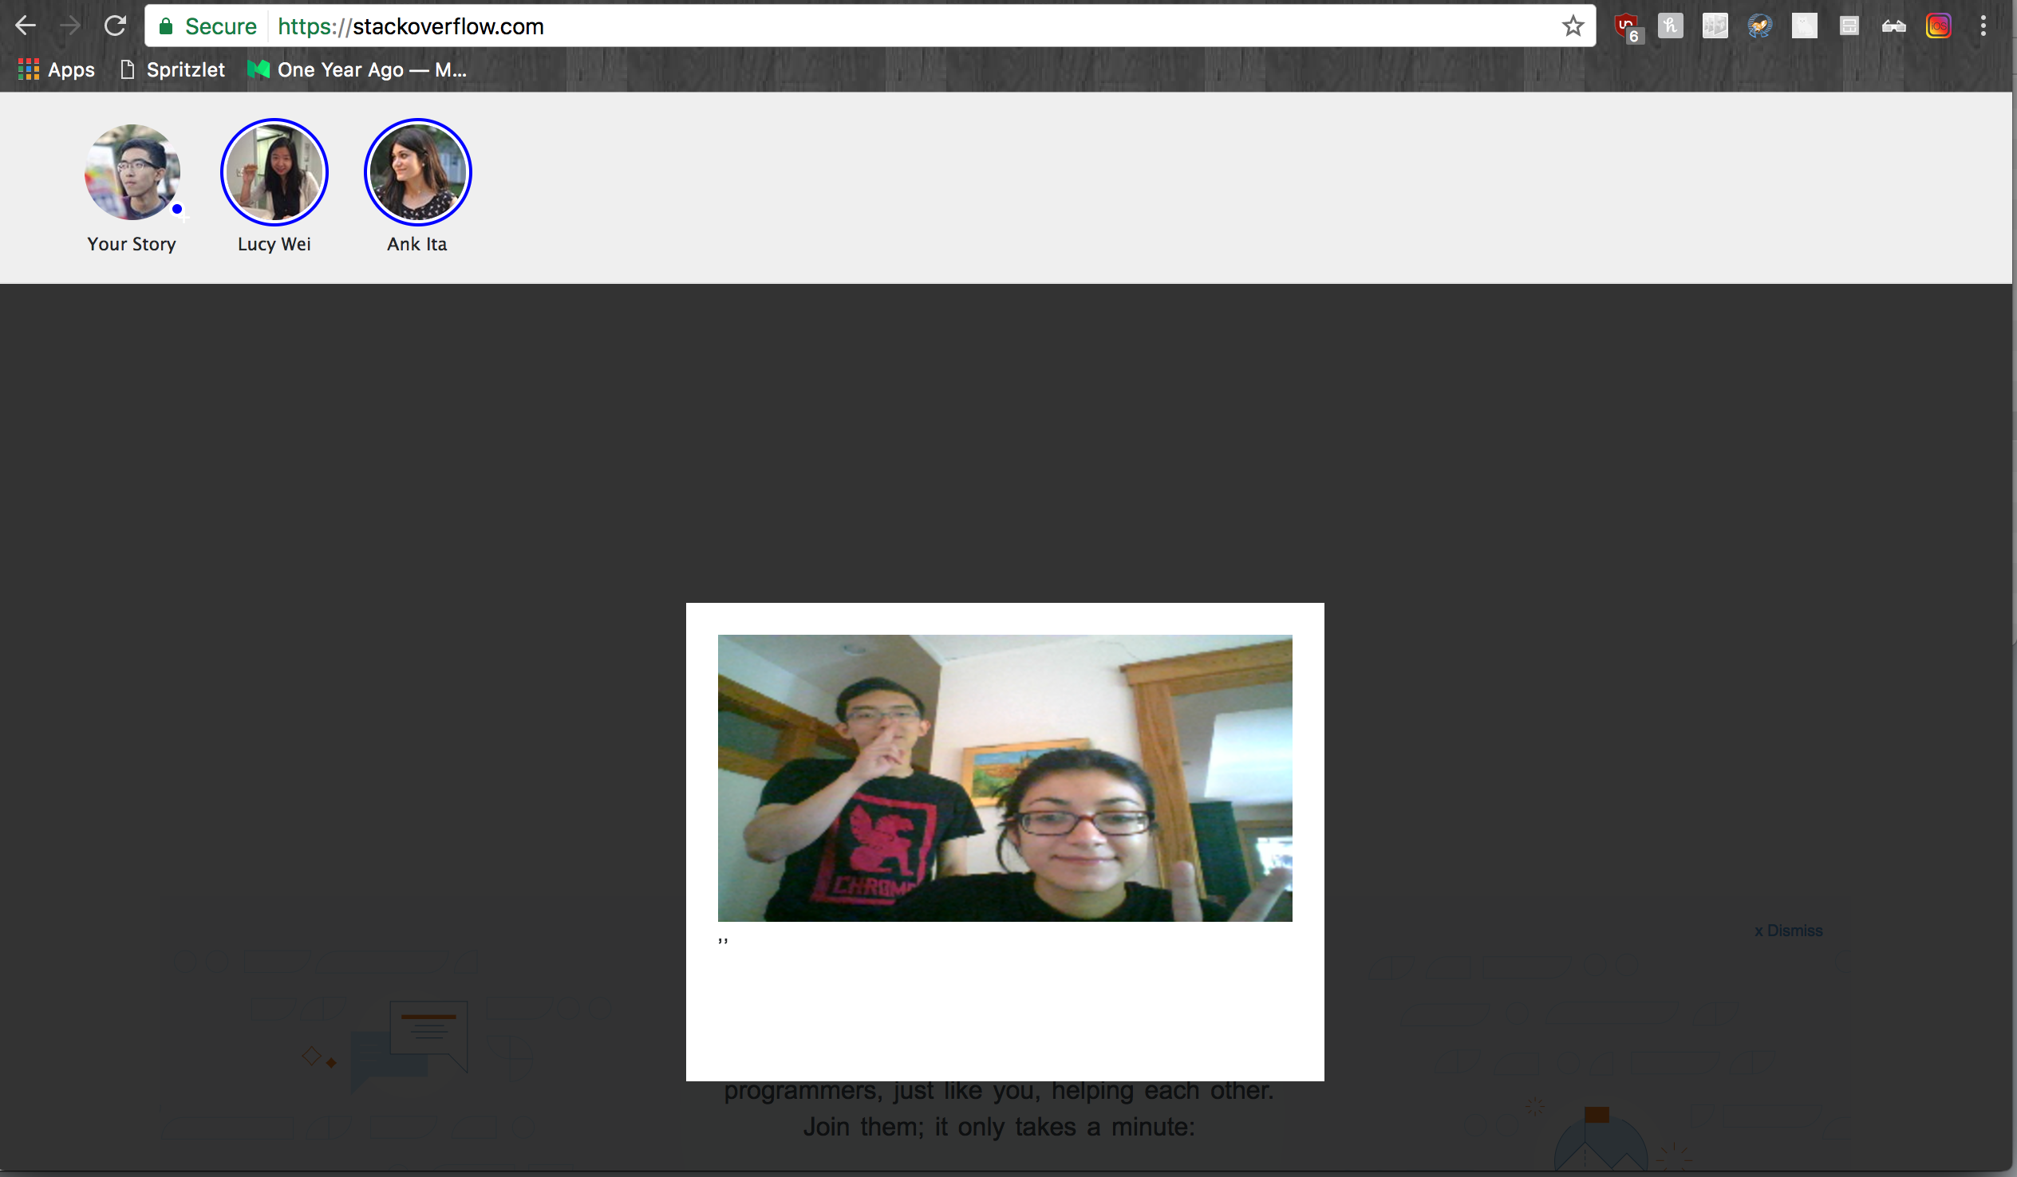The image size is (2017, 1177).
Task: Open the Spritzlet bookmark
Action: click(x=173, y=69)
